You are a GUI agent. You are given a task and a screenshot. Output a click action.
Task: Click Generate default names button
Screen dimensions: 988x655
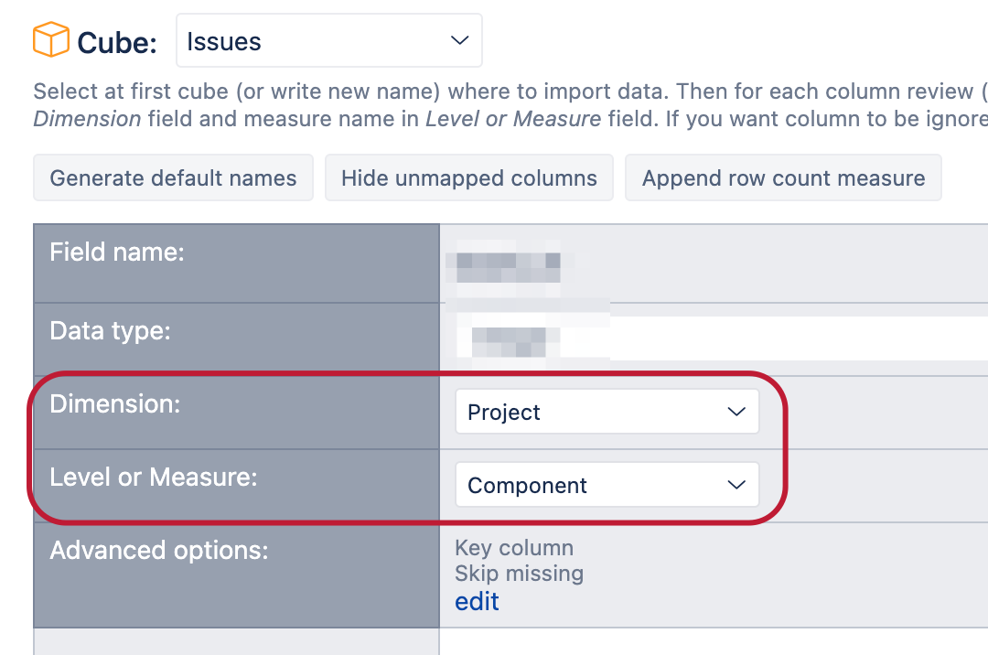[x=173, y=177]
